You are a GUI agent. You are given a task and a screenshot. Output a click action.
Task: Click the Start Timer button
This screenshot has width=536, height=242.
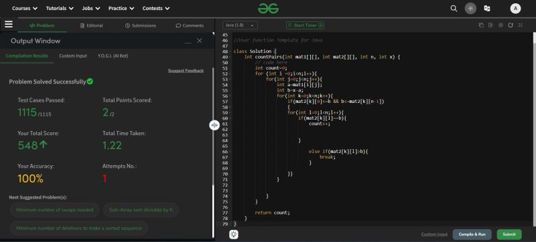(x=306, y=25)
